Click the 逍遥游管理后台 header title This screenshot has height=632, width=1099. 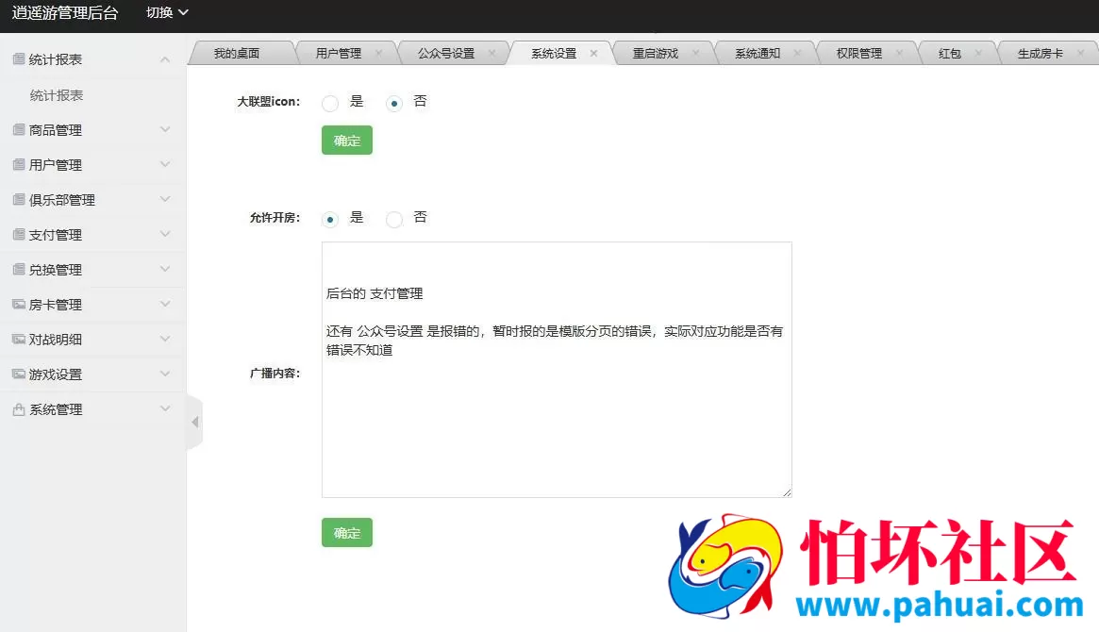coord(65,12)
